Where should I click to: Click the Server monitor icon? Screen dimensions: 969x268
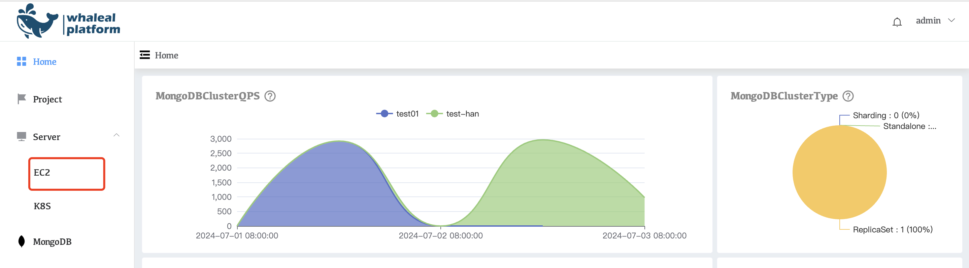[x=22, y=137]
